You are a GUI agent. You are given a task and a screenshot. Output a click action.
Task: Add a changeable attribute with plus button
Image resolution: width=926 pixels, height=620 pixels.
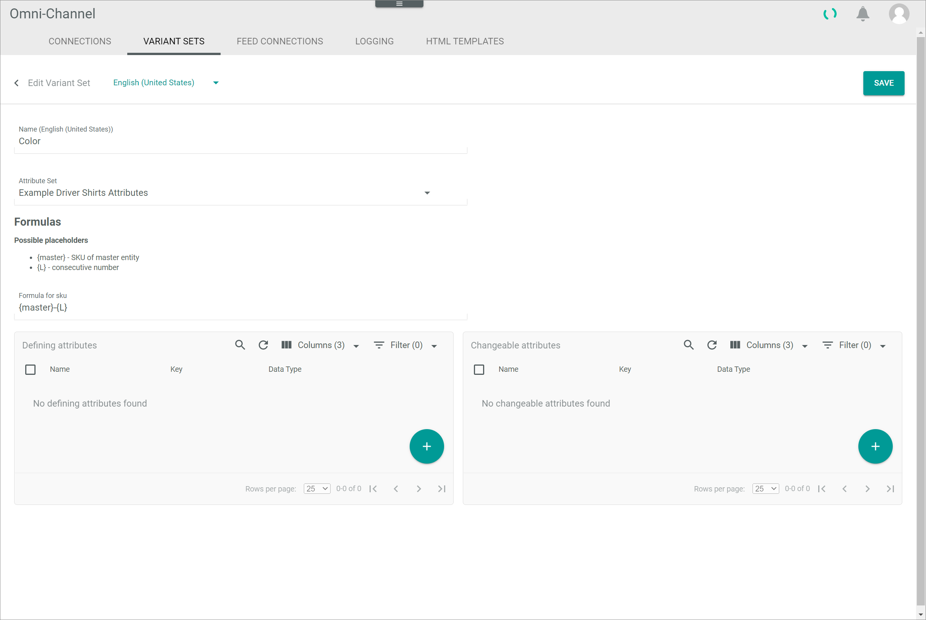point(876,446)
